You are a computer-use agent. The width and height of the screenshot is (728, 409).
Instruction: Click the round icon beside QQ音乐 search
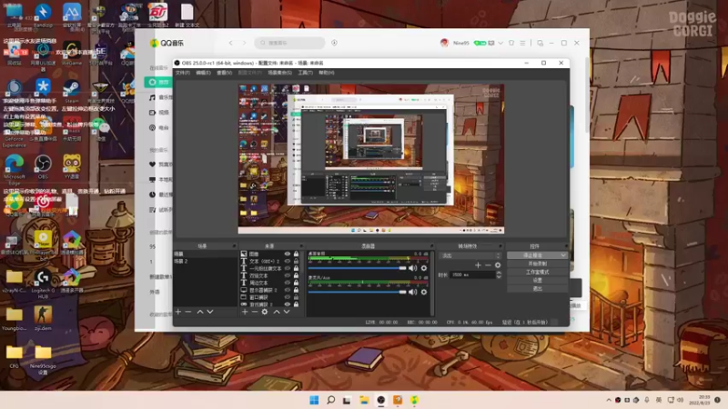pos(334,43)
